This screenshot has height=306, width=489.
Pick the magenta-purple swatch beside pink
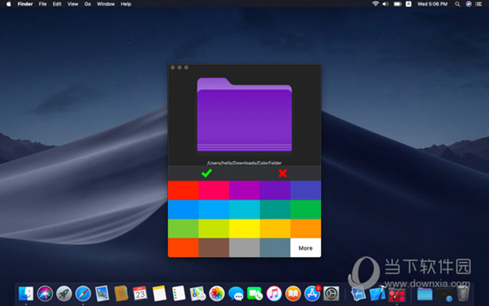tap(244, 190)
